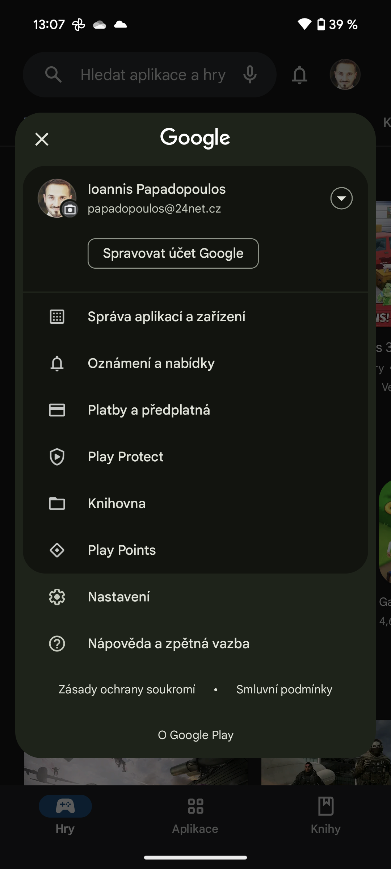The image size is (391, 869).
Task: Open Nastavení
Action: tap(119, 597)
